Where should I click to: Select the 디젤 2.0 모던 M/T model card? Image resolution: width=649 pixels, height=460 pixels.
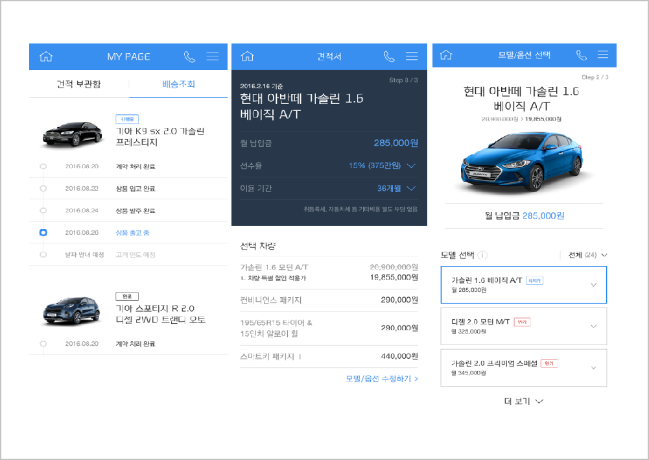click(524, 326)
